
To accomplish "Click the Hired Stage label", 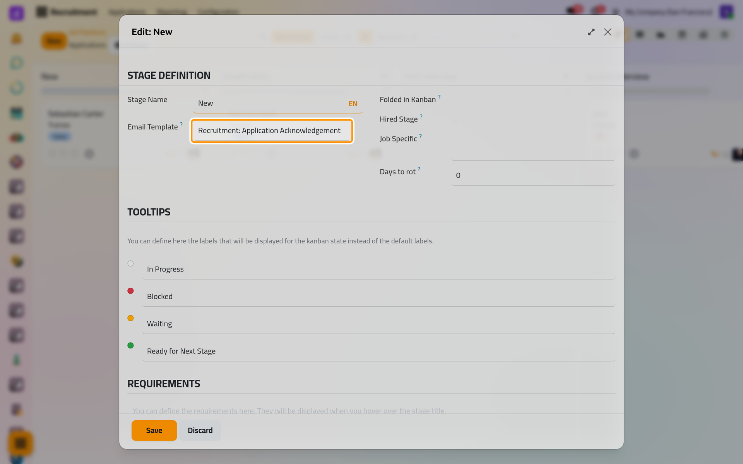I will pos(399,119).
